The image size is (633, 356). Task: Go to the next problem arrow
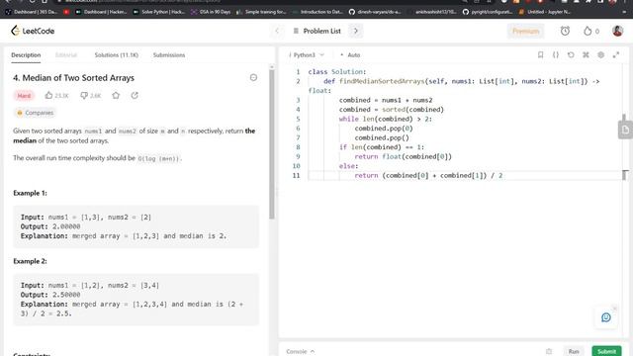[x=356, y=31]
